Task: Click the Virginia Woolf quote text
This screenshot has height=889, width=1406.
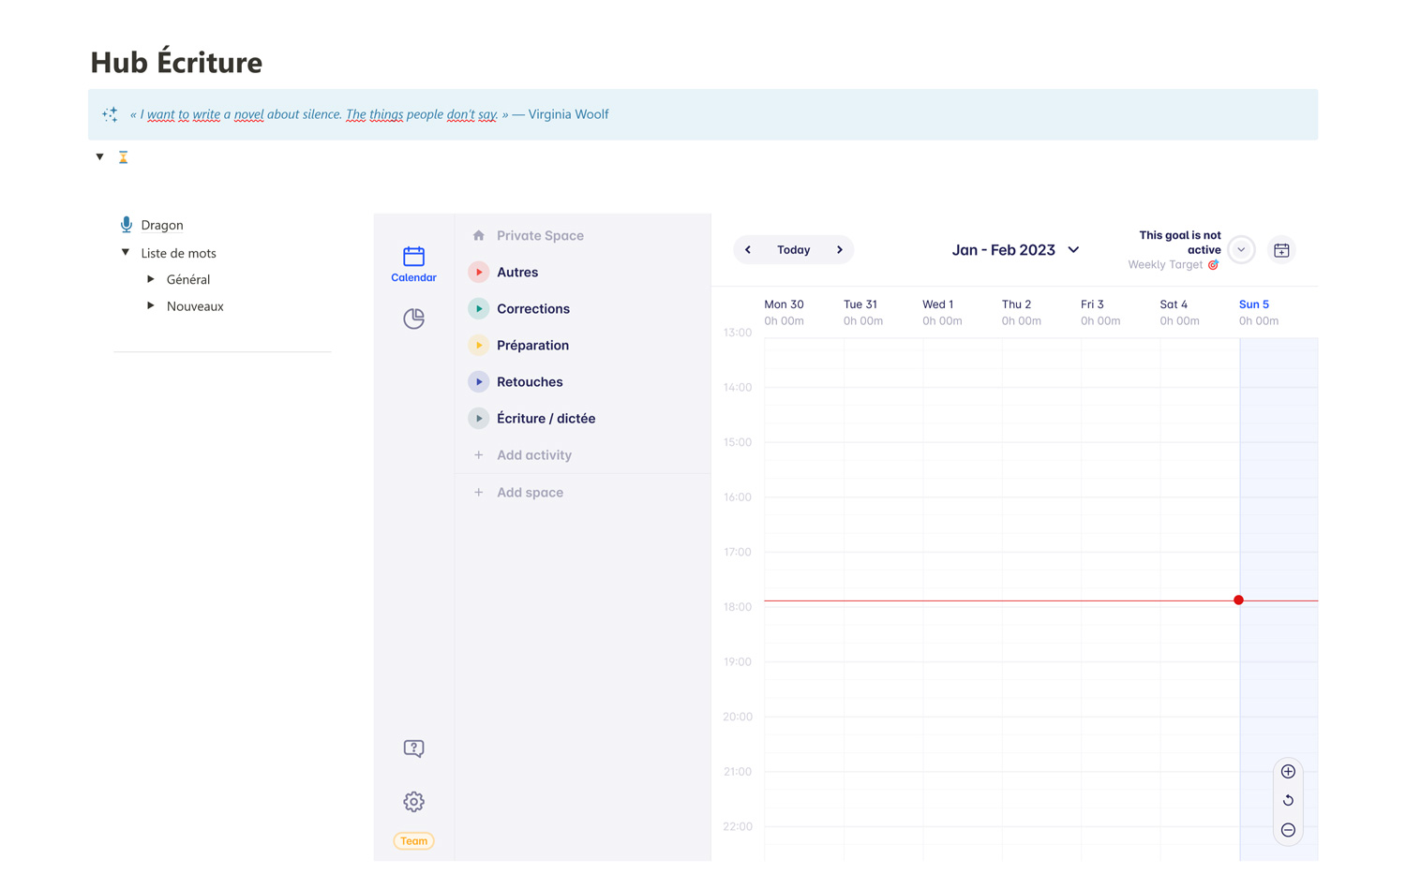Action: pos(369,114)
